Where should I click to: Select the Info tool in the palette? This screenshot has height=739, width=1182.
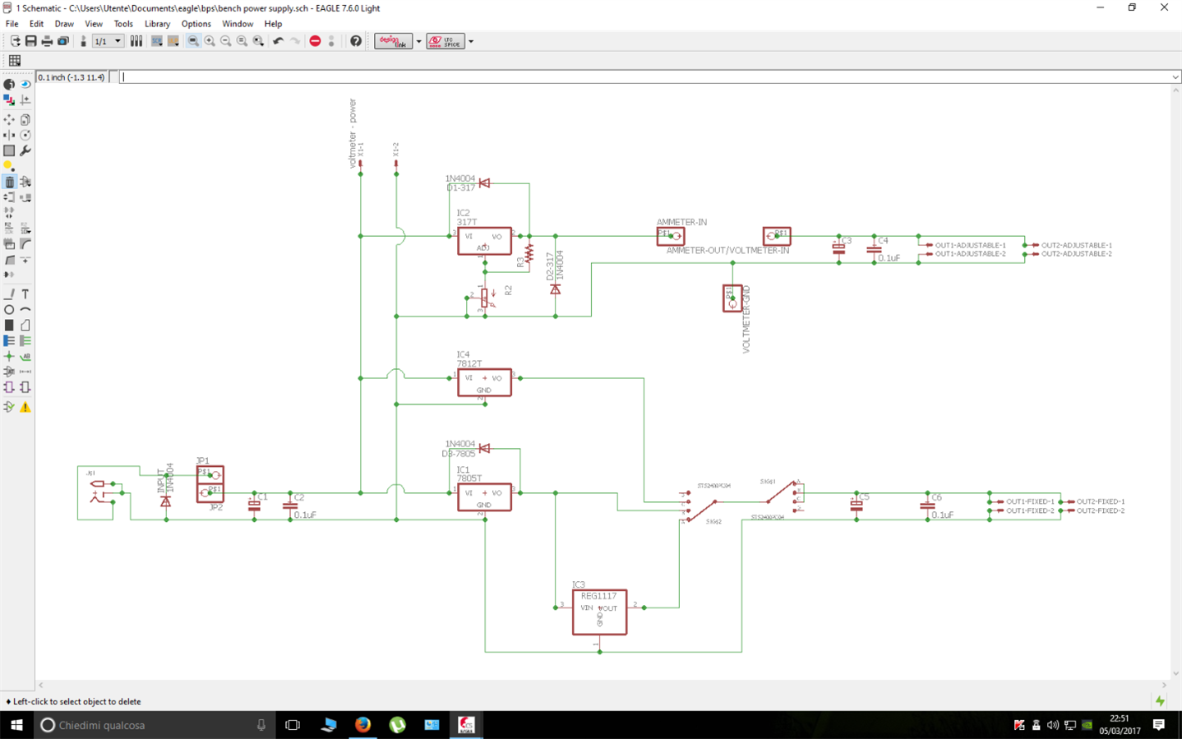point(9,84)
